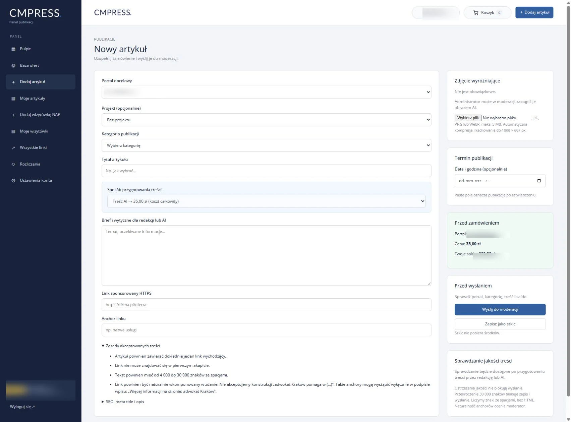The image size is (571, 422).
Task: Click the Baza ofert circle icon
Action: coord(13,66)
